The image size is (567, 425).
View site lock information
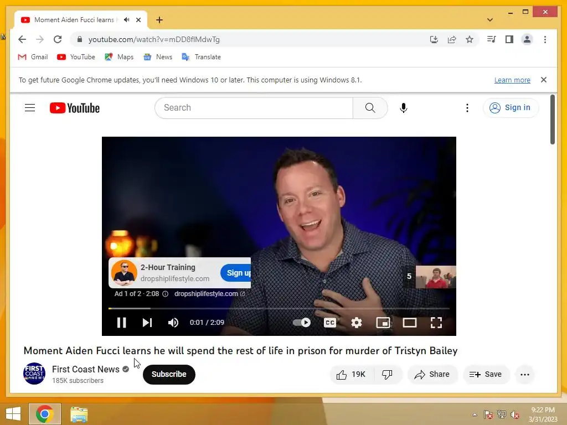coord(80,39)
